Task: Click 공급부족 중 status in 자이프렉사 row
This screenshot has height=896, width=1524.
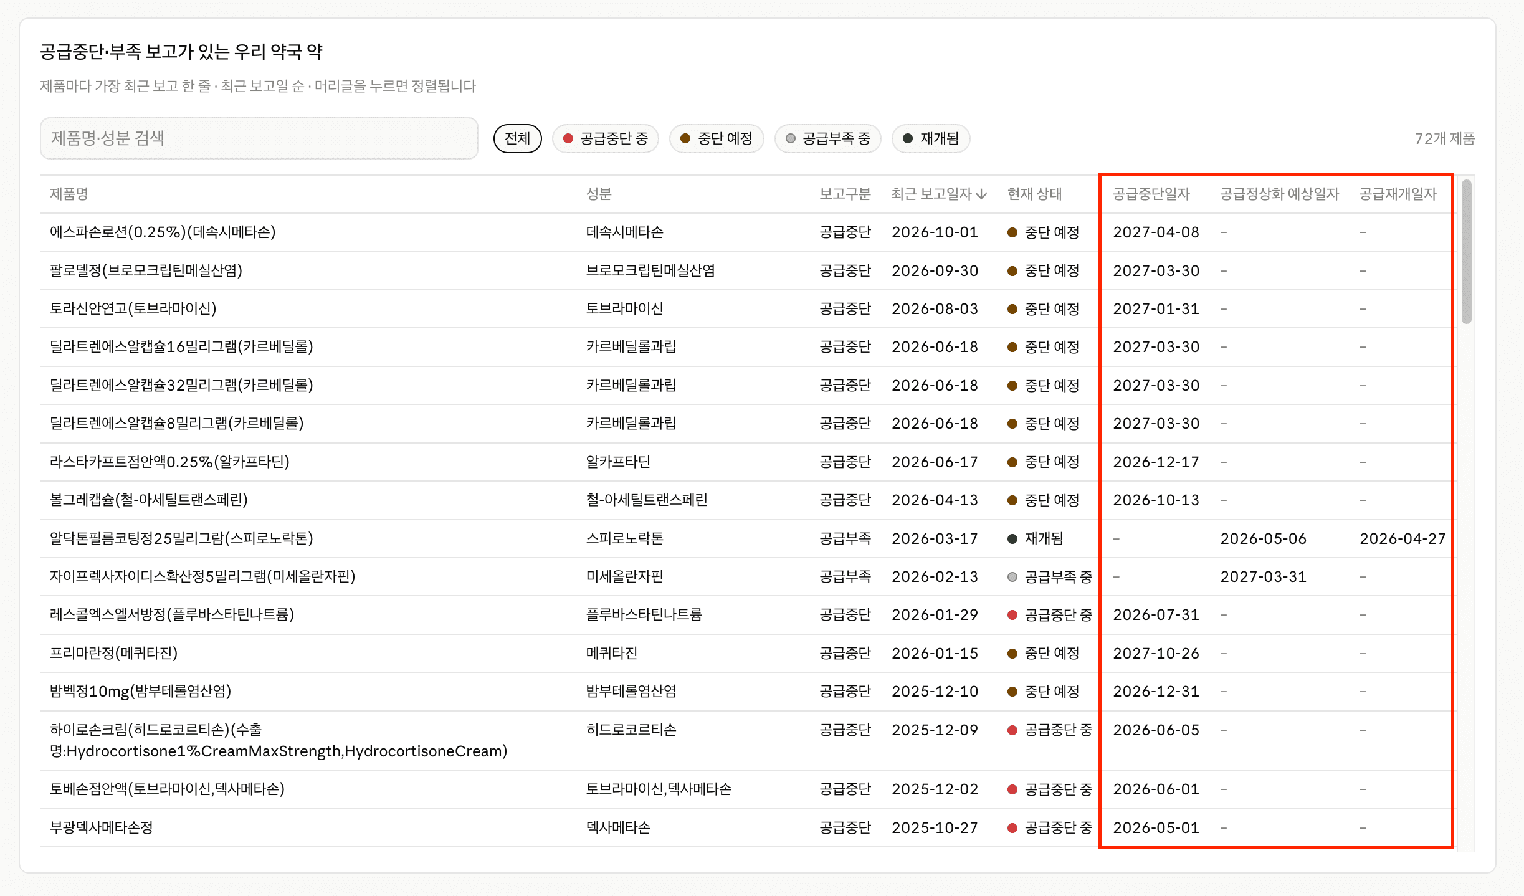Action: tap(1050, 577)
